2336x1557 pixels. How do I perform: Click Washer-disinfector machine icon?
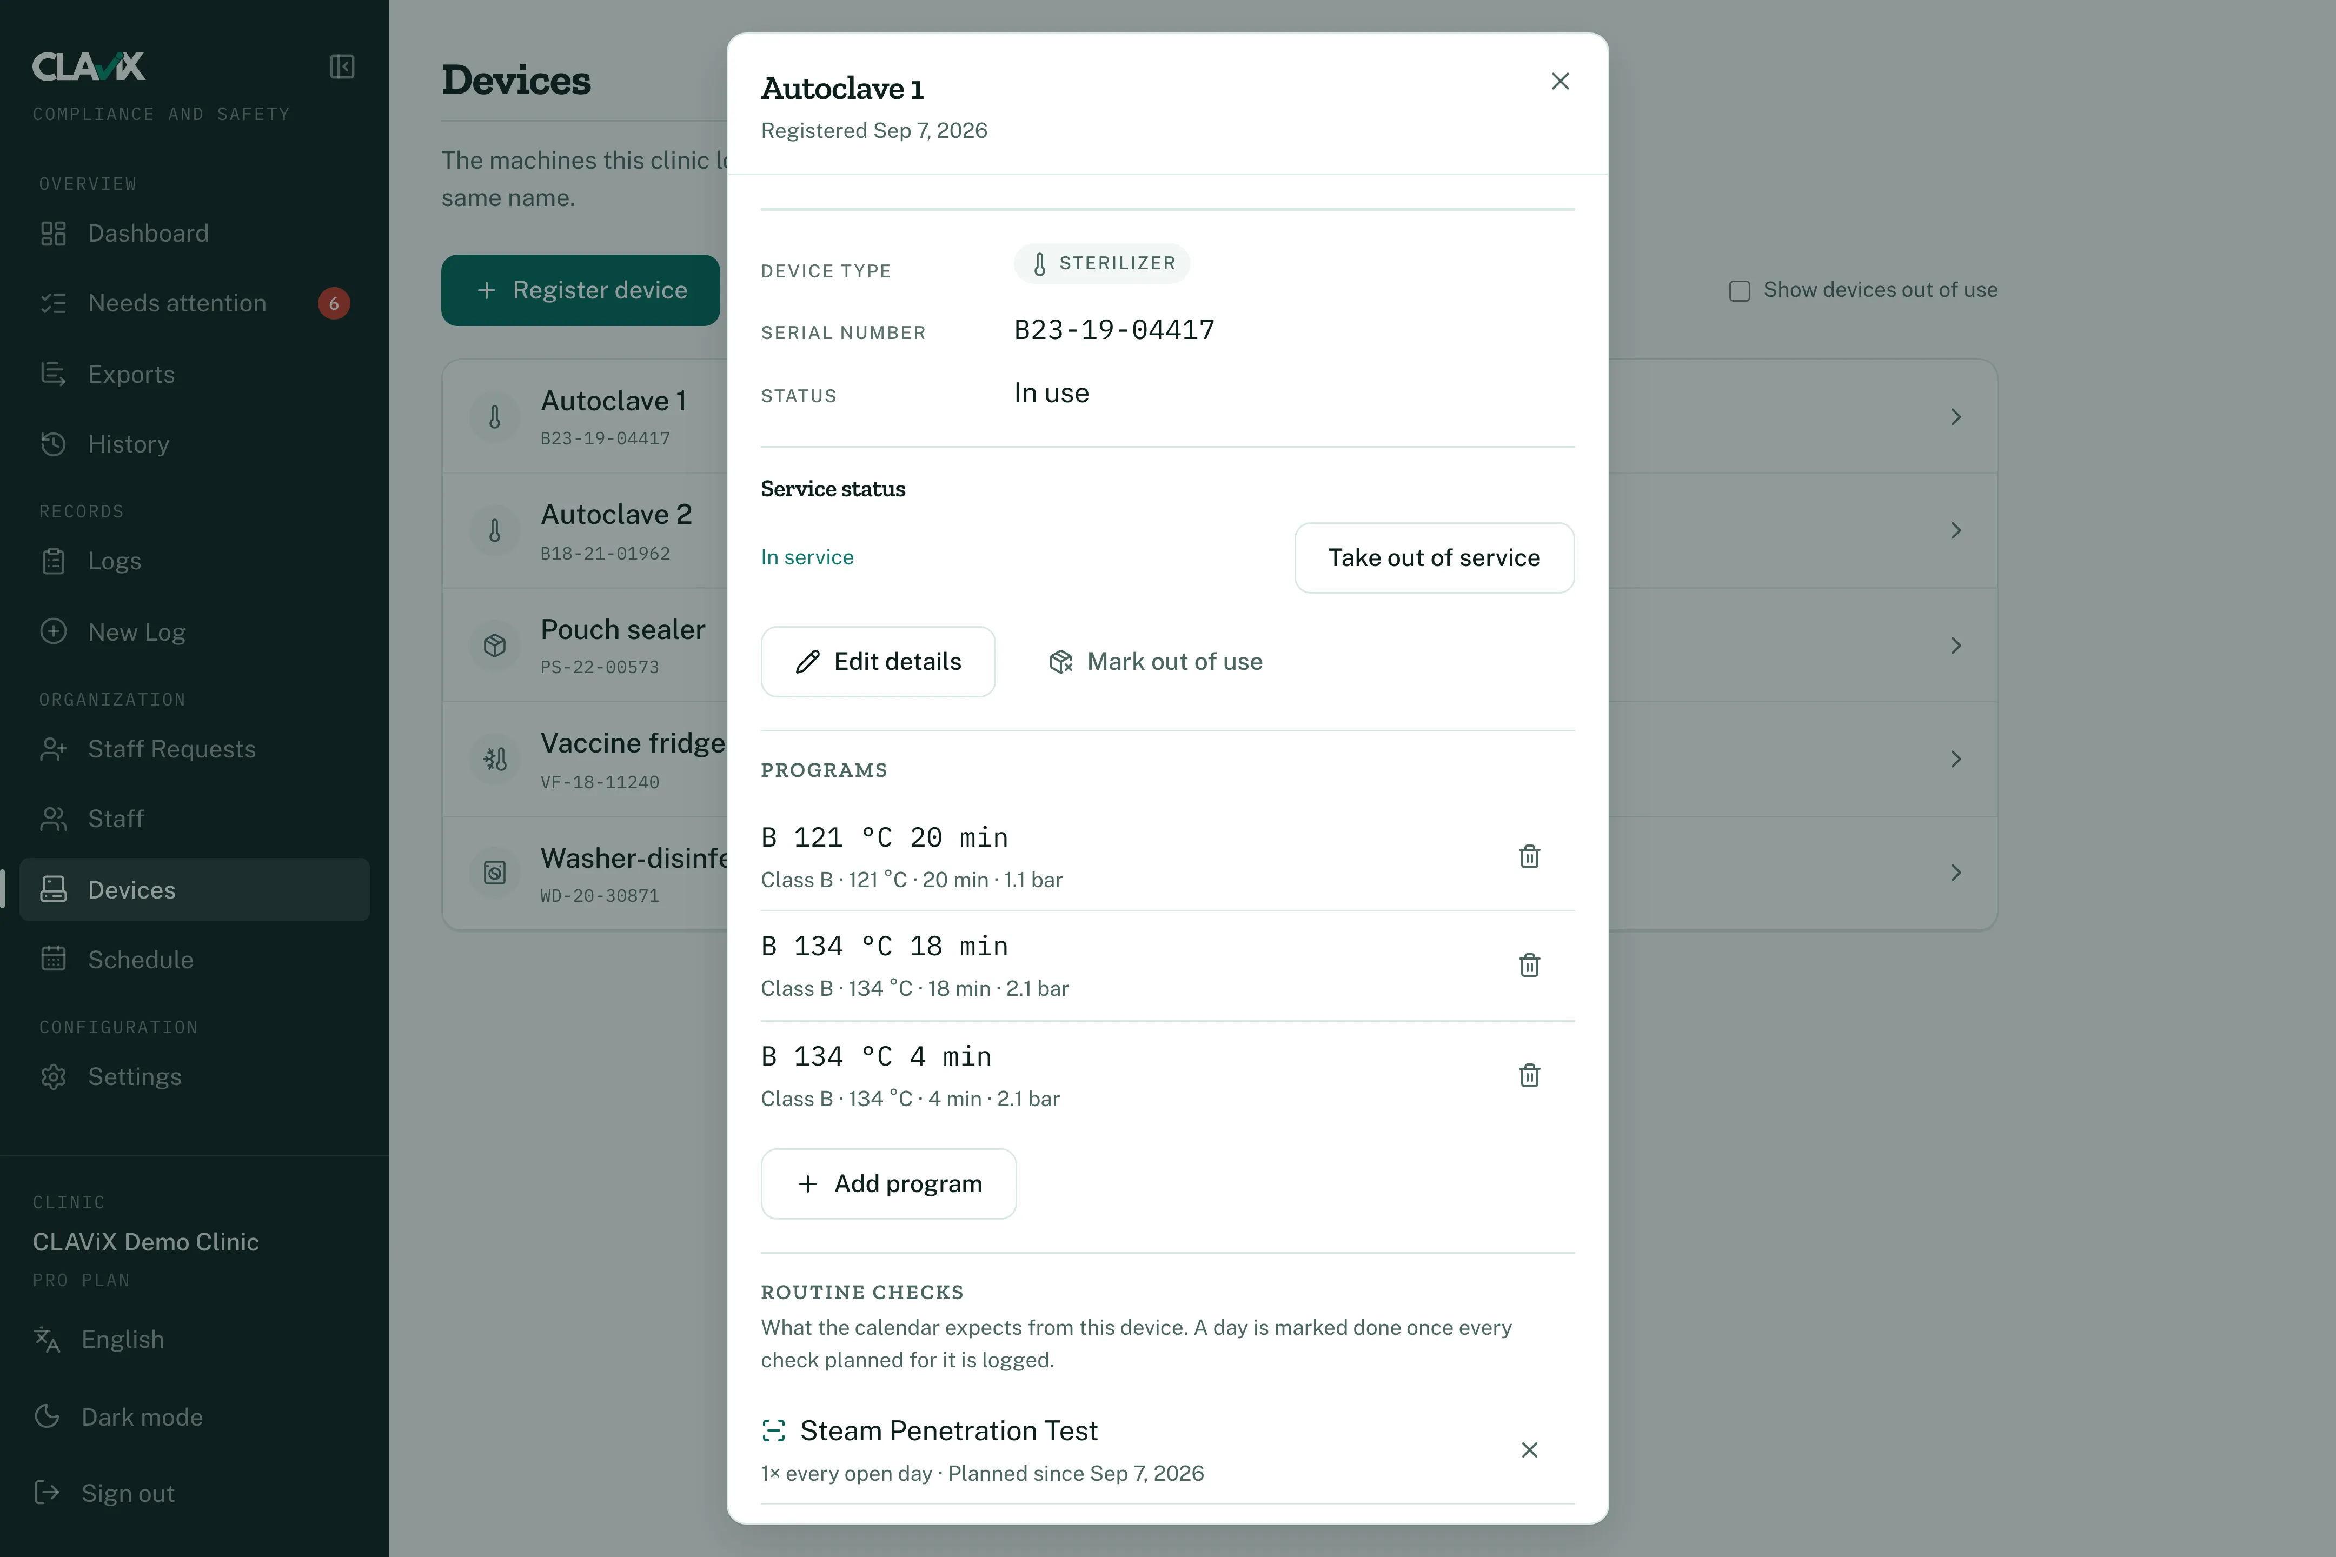point(495,873)
